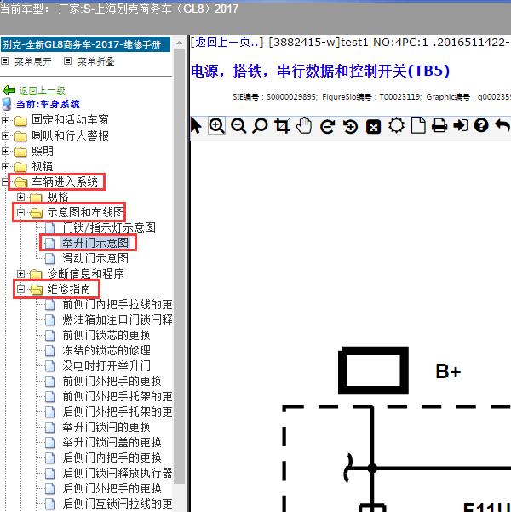Viewport: 511px width, 512px height.
Task: Click the undo back arrow icon
Action: 502,125
